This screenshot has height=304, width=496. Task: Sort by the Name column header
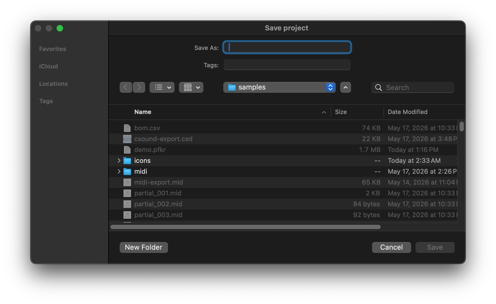click(143, 112)
